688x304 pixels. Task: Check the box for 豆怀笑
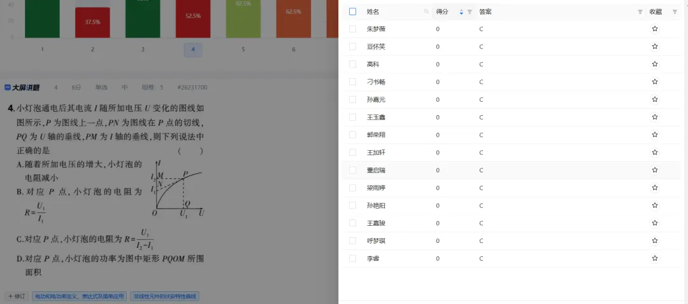(x=353, y=46)
